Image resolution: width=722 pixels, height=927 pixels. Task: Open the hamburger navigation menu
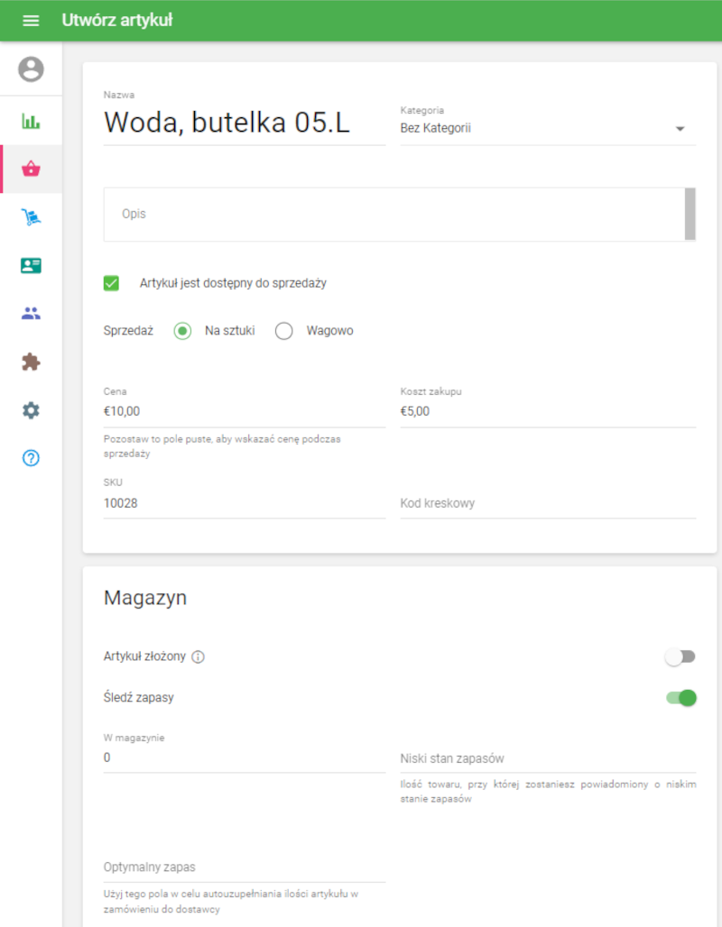(31, 21)
